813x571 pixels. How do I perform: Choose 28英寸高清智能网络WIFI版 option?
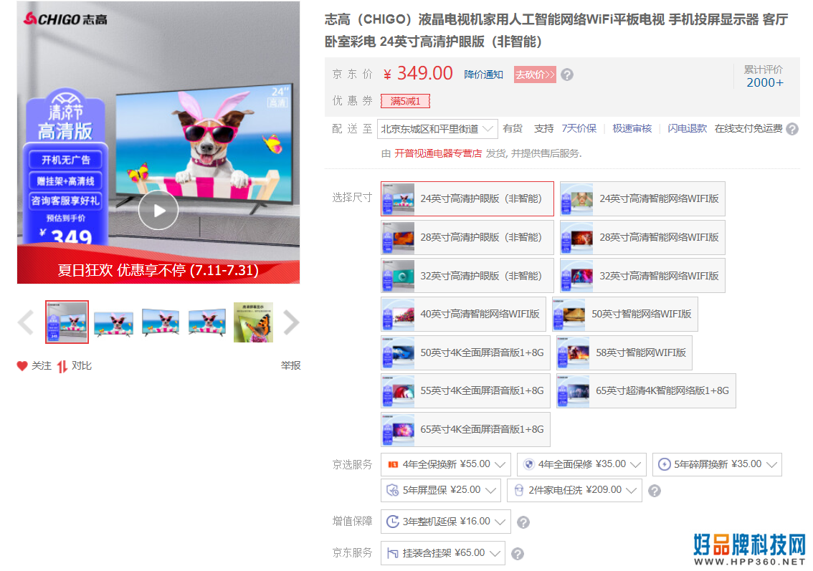(x=642, y=237)
